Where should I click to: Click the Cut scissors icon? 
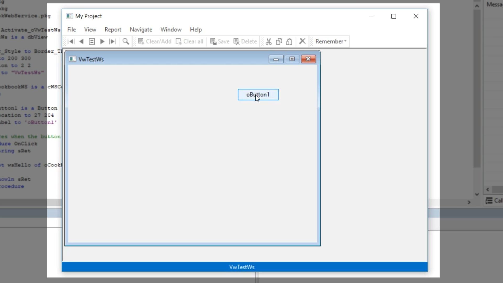[269, 41]
